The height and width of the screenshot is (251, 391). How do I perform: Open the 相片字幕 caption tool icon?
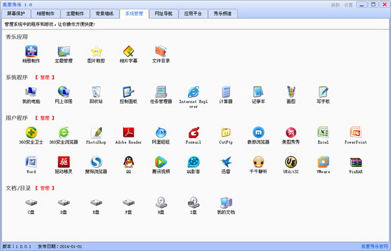[x=128, y=51]
